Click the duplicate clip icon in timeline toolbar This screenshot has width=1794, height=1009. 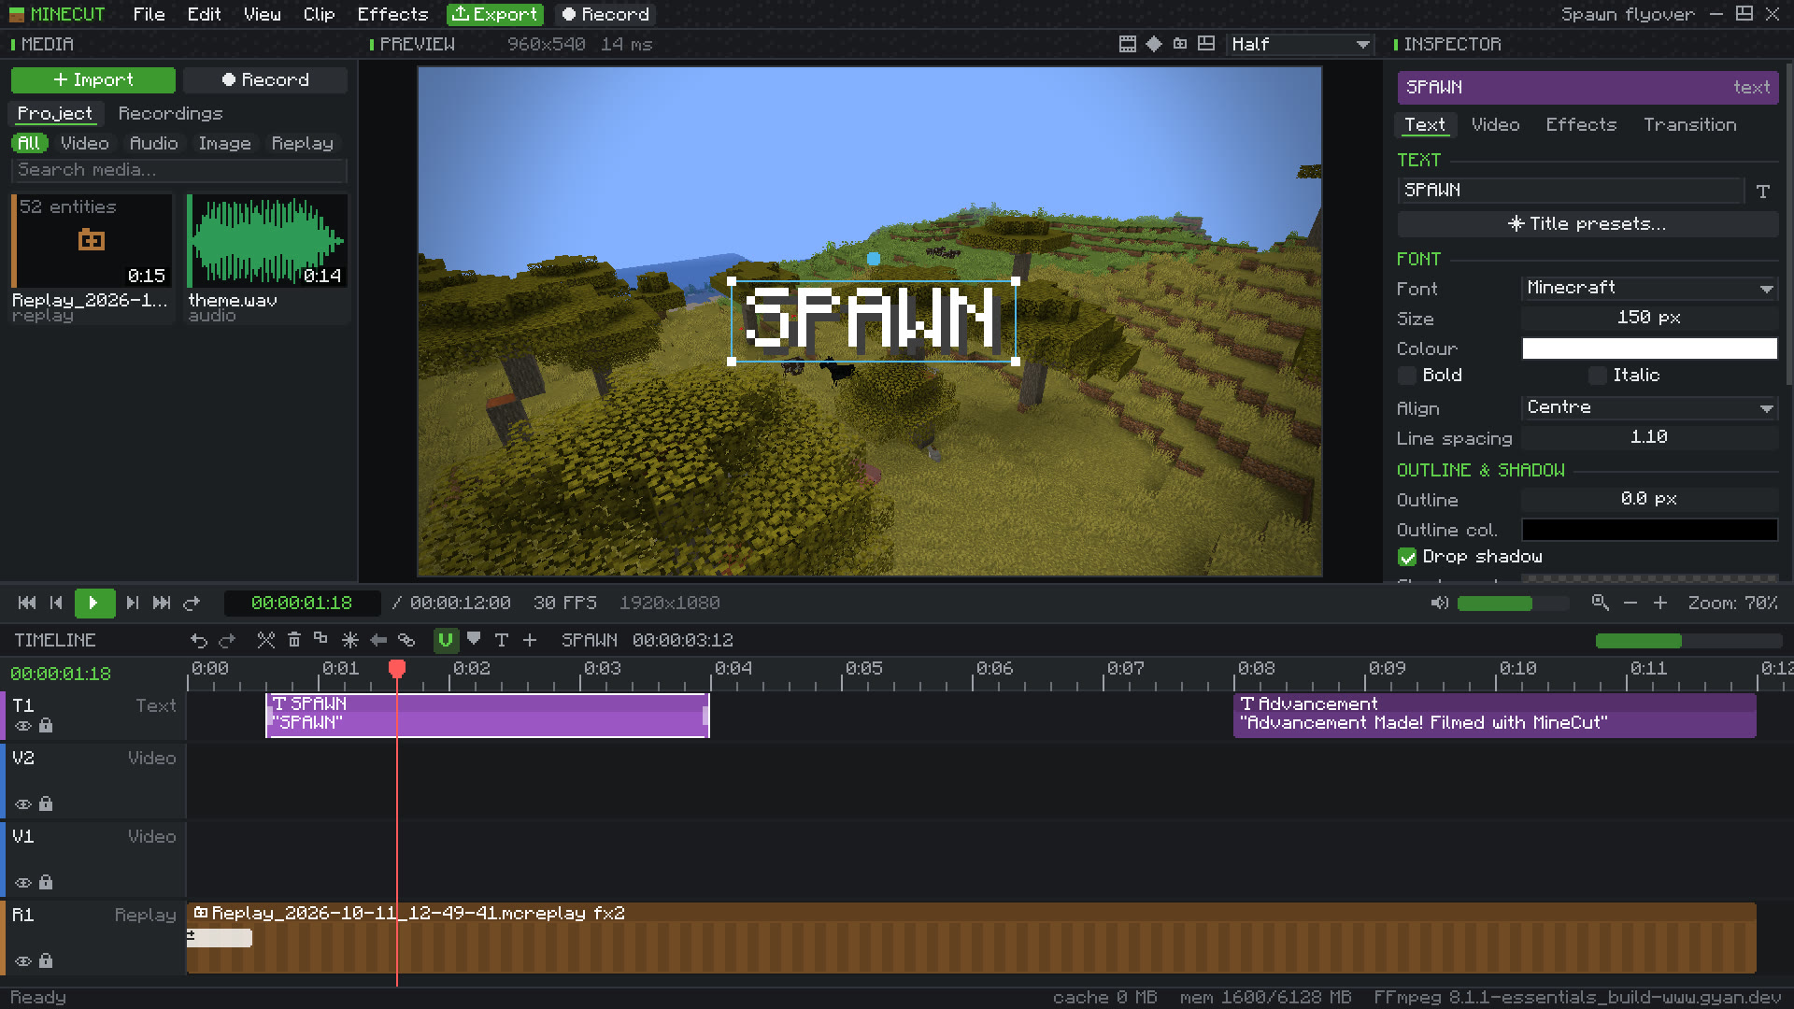[321, 639]
